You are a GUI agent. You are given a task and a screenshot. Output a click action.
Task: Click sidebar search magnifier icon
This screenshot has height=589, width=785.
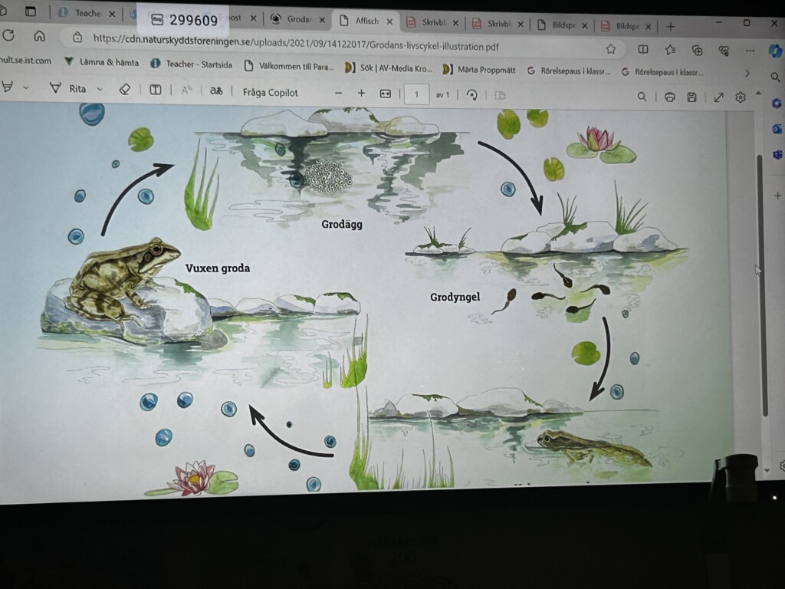click(775, 77)
